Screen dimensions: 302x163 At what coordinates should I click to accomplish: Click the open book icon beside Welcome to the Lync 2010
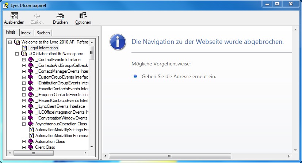click(17, 42)
